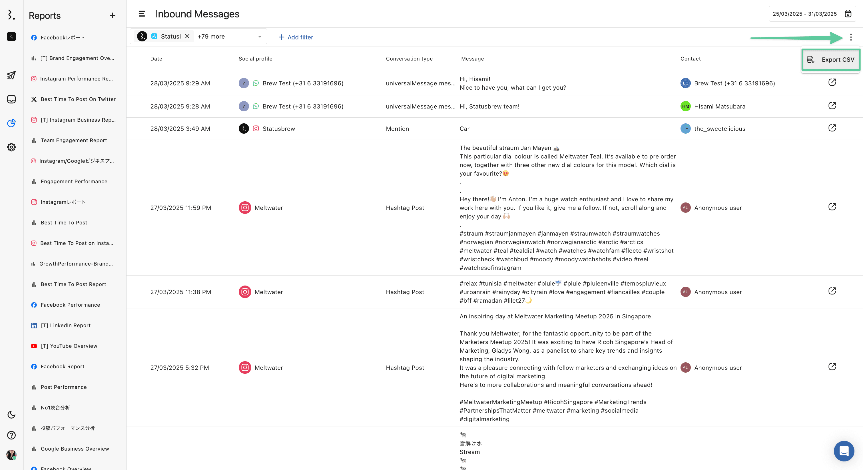Image resolution: width=863 pixels, height=470 pixels.
Task: Click the user profile avatar at bottom-left
Action: click(x=11, y=455)
